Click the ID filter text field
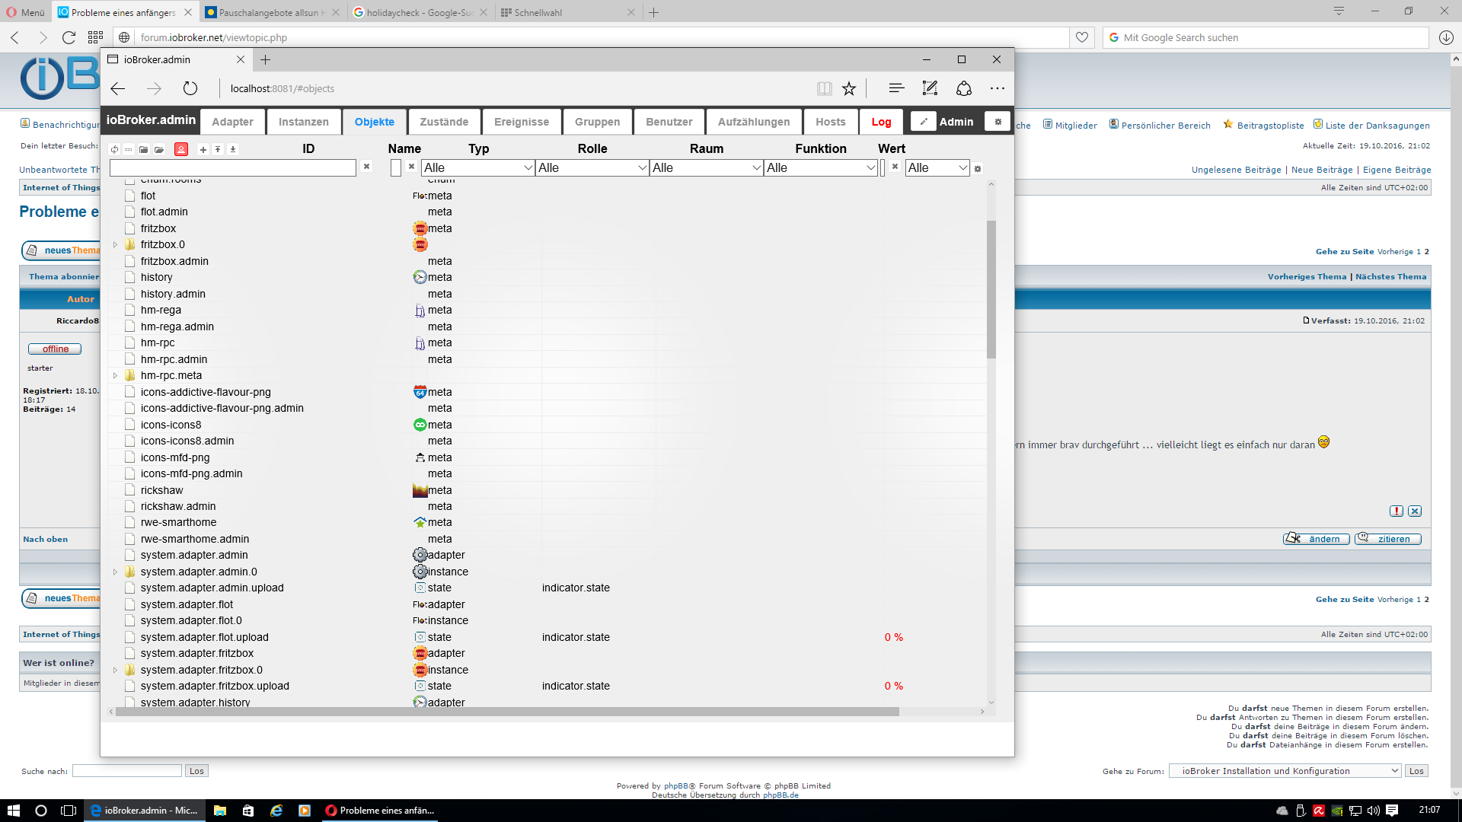Screen dimensions: 1462x822 pos(233,167)
